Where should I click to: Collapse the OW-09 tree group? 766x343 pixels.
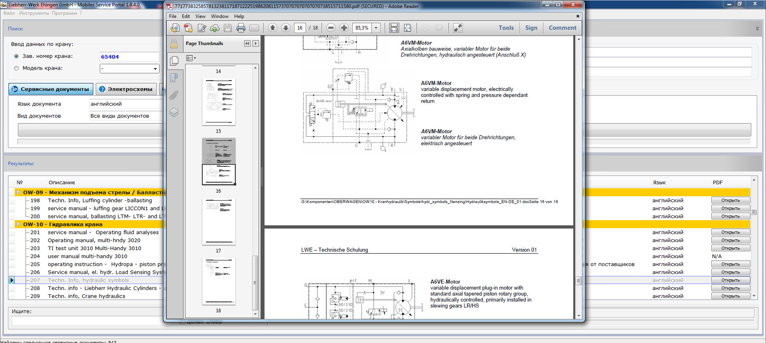[18, 192]
